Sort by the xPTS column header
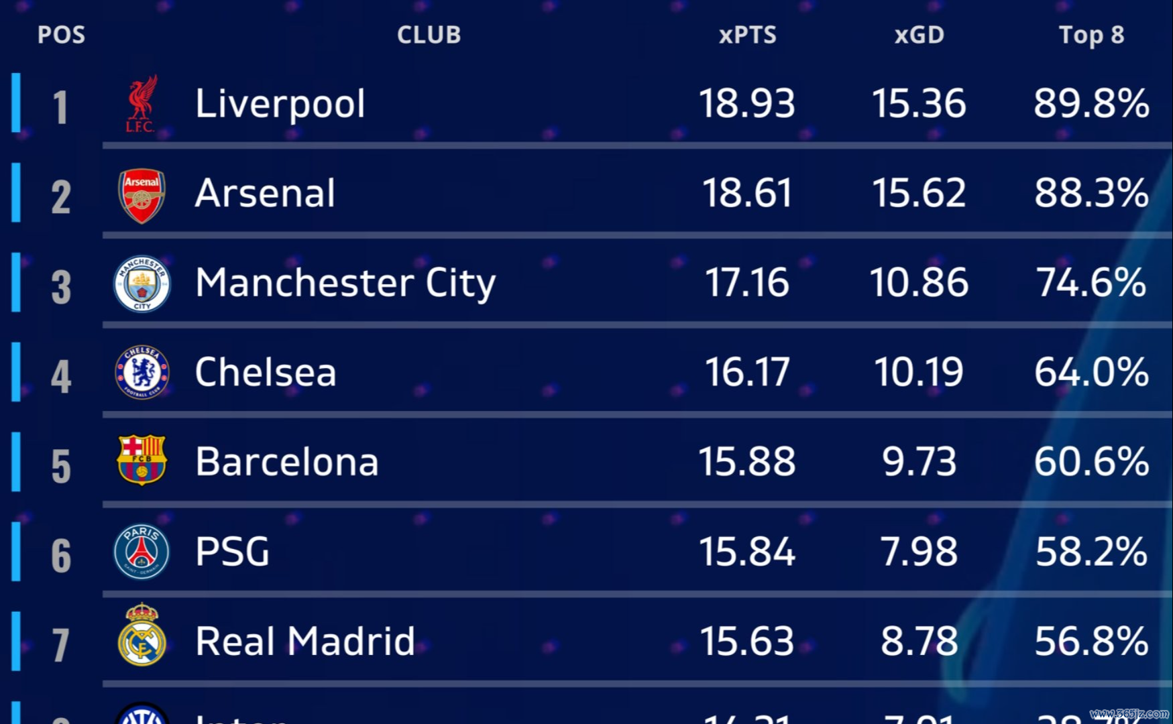 point(747,35)
